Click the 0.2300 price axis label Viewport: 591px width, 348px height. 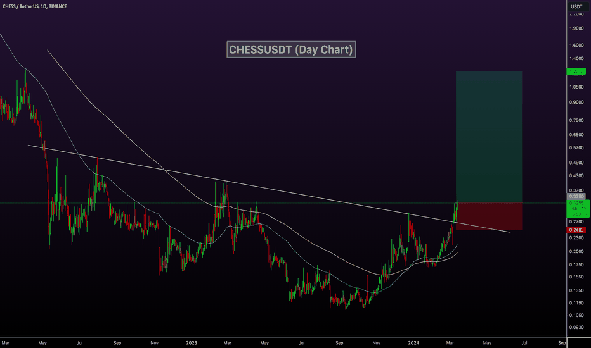point(576,238)
